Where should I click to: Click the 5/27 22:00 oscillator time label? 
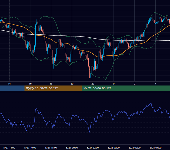pos(93,147)
